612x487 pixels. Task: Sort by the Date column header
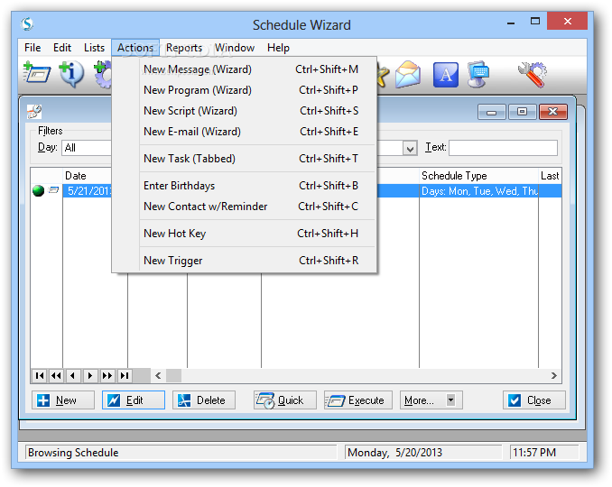pyautogui.click(x=87, y=176)
